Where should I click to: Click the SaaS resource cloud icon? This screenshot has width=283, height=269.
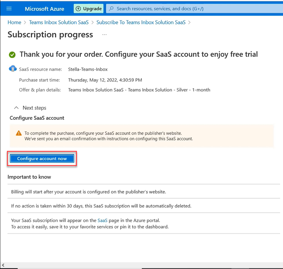click(x=13, y=68)
